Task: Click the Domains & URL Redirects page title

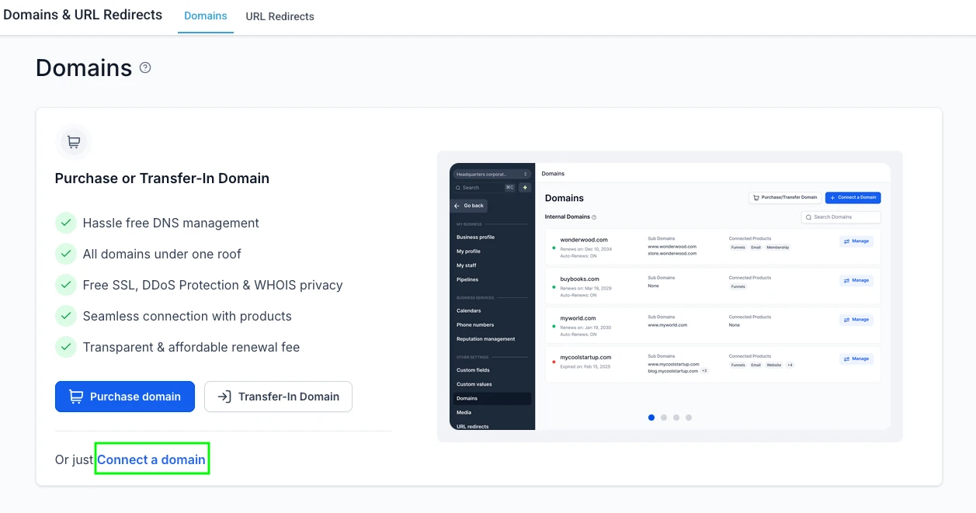Action: pyautogui.click(x=83, y=15)
